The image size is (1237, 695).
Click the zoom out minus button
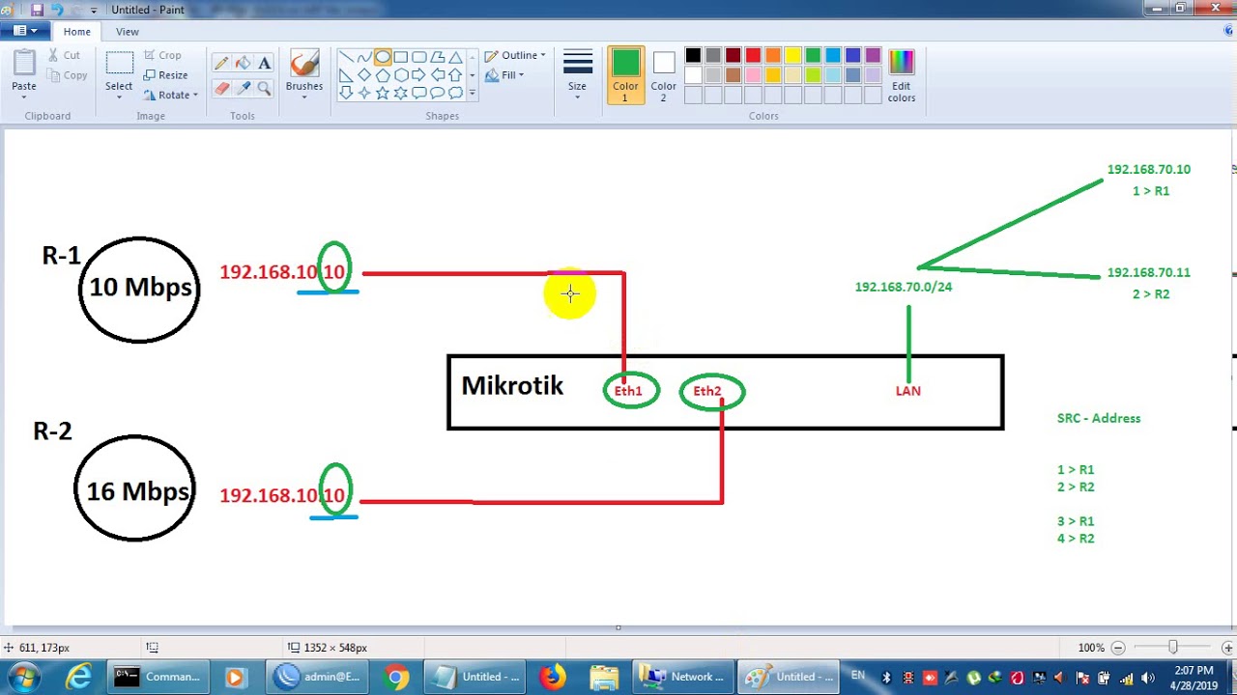coord(1118,648)
